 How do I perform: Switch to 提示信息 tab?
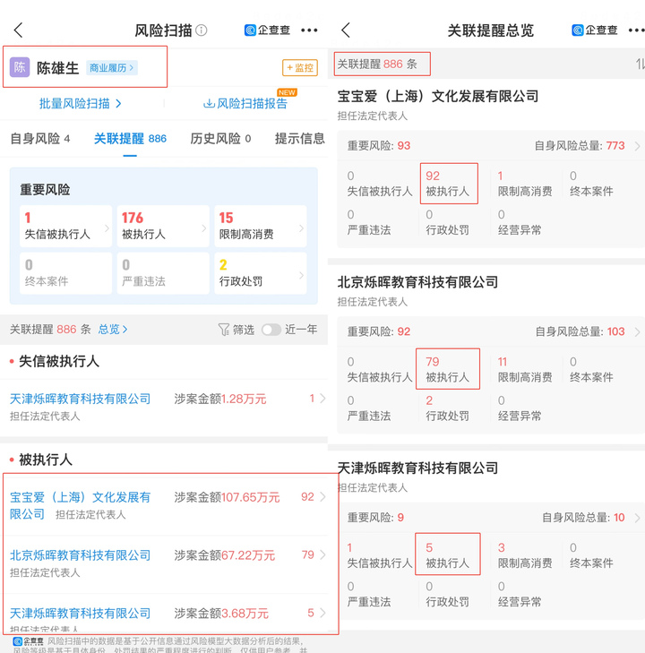(x=300, y=138)
